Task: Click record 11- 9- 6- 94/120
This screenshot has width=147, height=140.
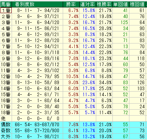Action: (37, 22)
